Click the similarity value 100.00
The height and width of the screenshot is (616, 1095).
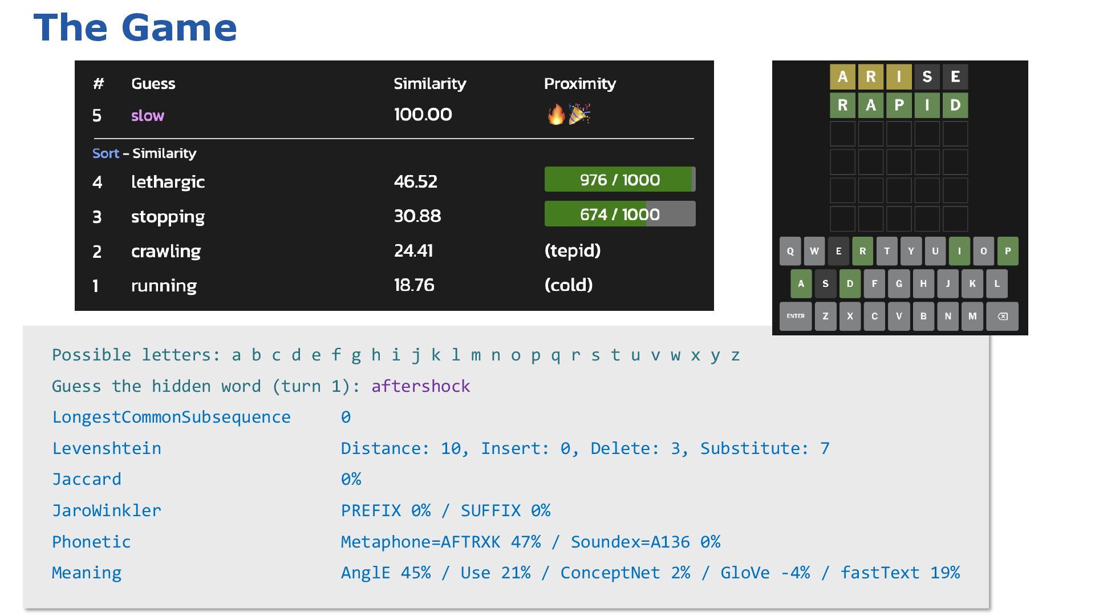pos(423,114)
